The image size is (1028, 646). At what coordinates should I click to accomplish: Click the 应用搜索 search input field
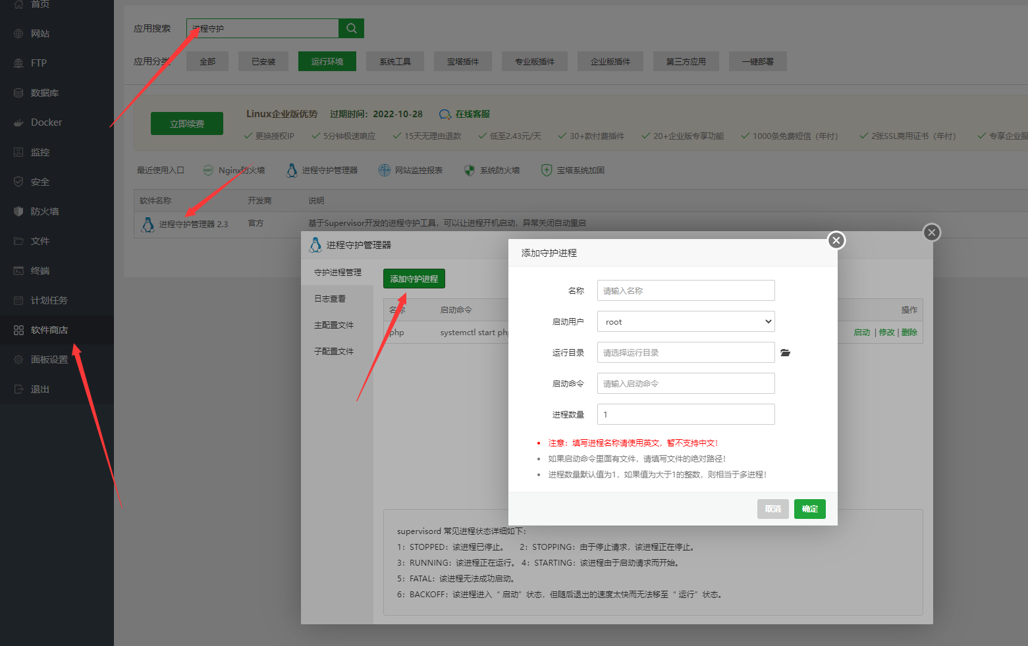[x=263, y=28]
